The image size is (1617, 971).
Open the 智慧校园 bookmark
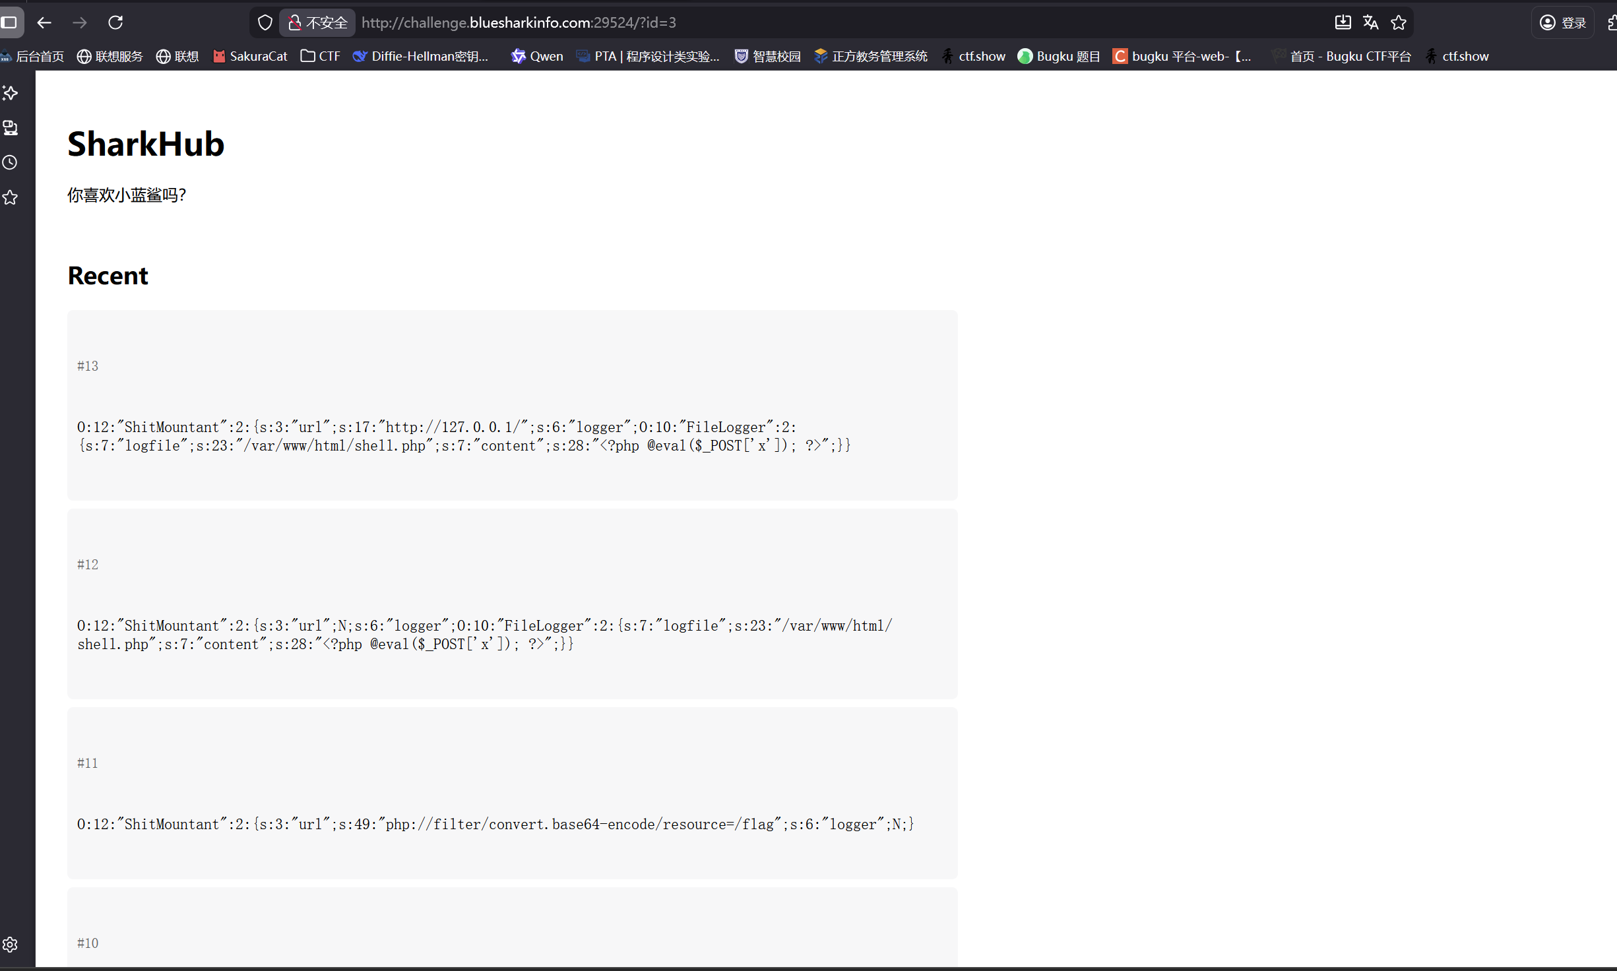click(x=768, y=56)
